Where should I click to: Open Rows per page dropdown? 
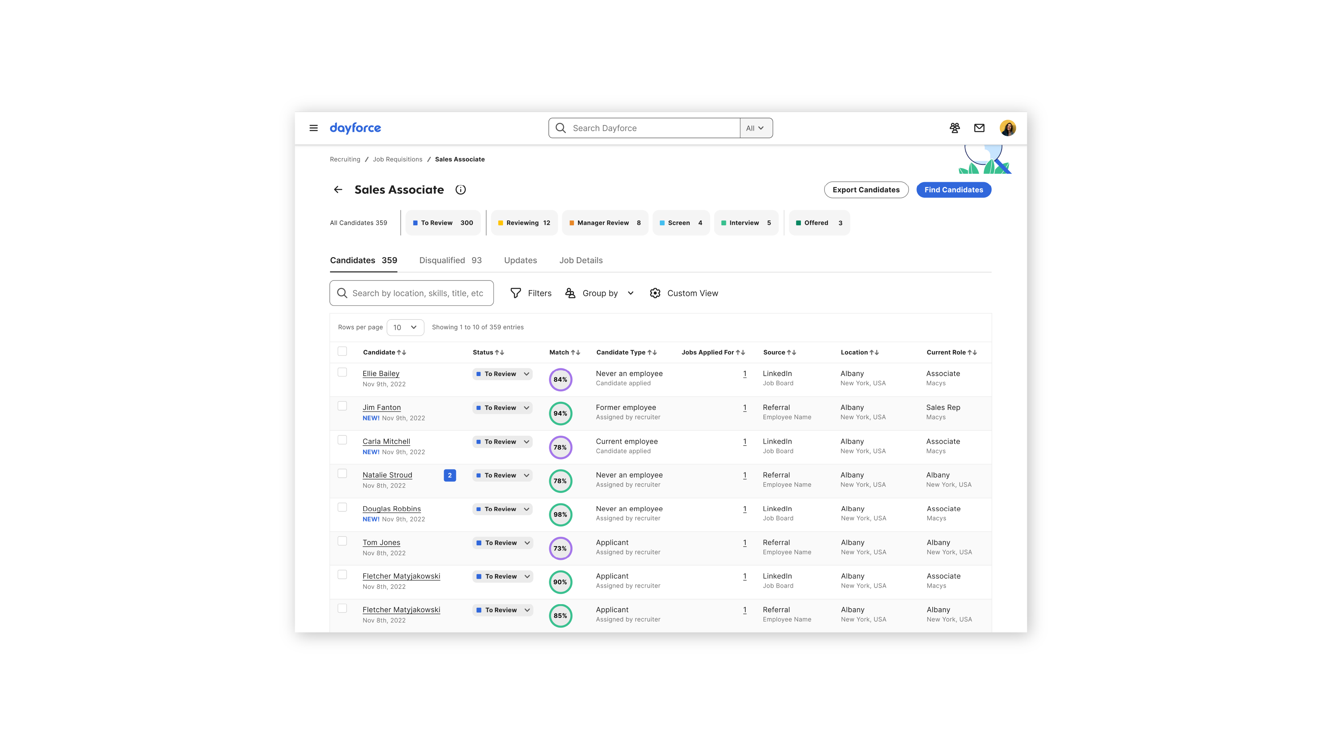click(405, 327)
